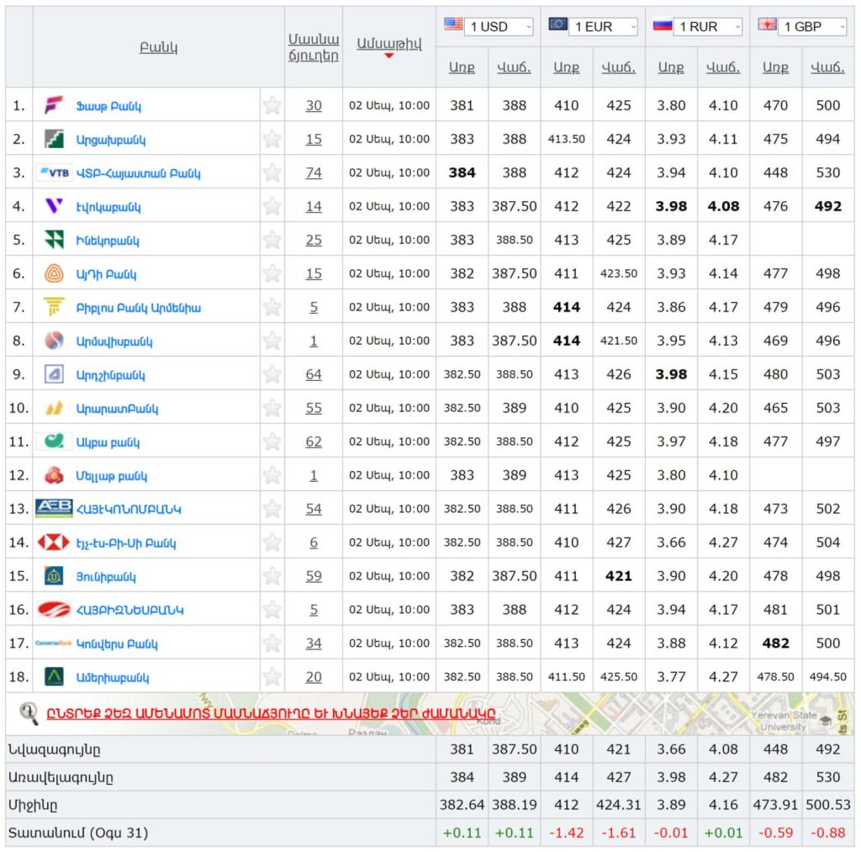Open the 1 RUR currency dropdown
The height and width of the screenshot is (852, 861).
pos(708,27)
